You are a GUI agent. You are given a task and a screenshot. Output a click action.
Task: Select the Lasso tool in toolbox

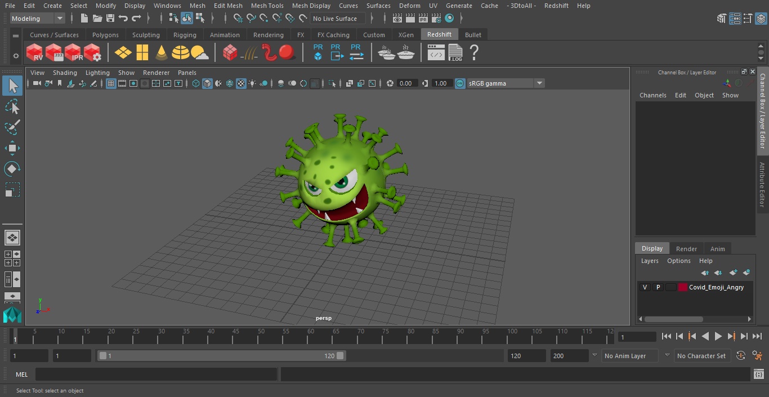click(12, 107)
